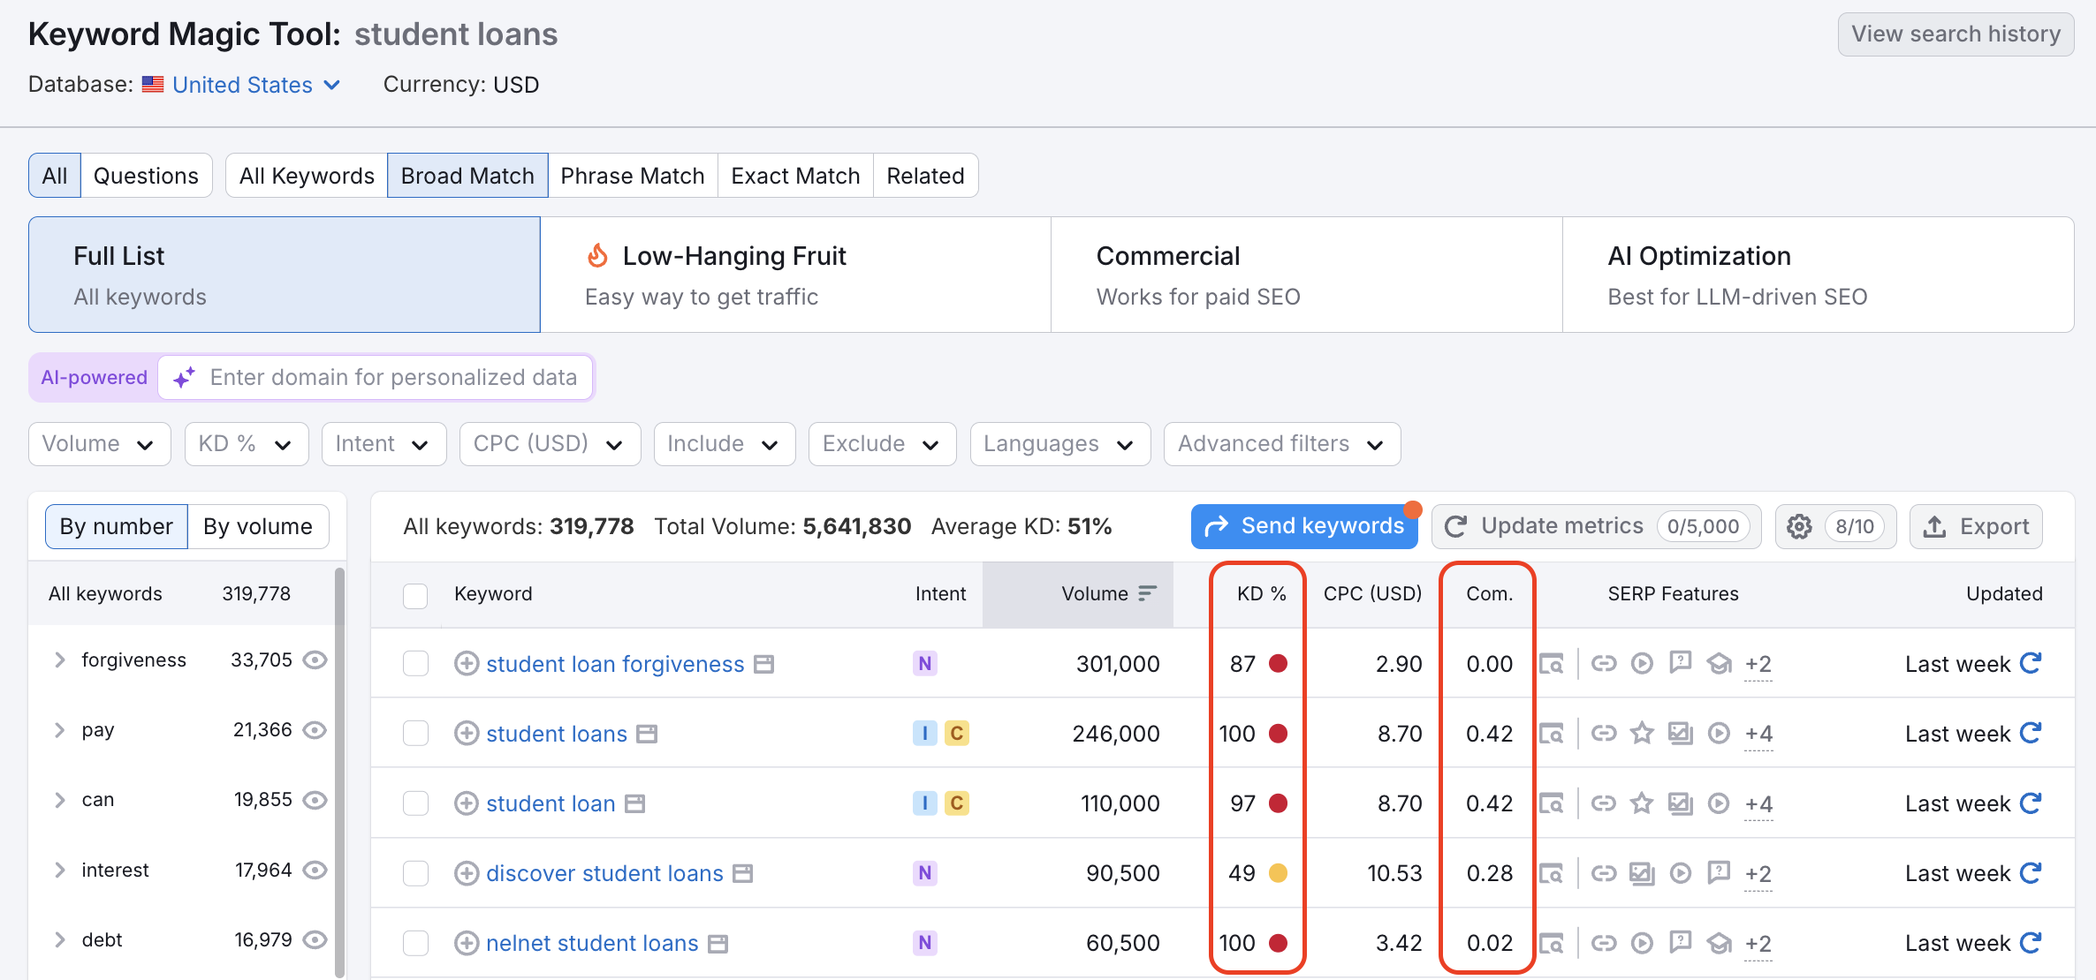This screenshot has width=2096, height=980.
Task: Expand the 'interest' keyword group
Action: click(x=59, y=871)
